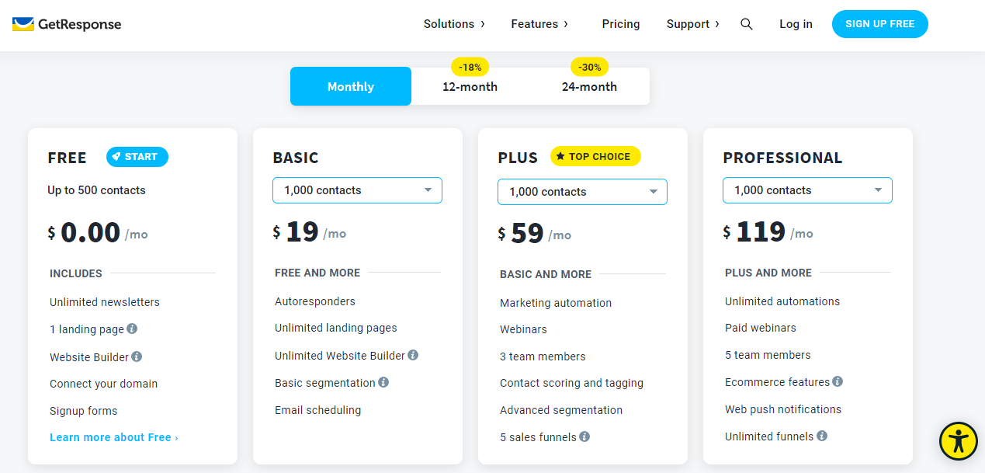
Task: Expand the Features menu
Action: [539, 24]
